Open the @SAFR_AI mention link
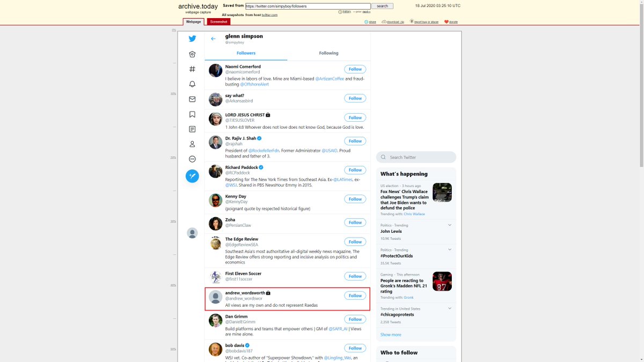The height and width of the screenshot is (362, 644). coord(338,329)
